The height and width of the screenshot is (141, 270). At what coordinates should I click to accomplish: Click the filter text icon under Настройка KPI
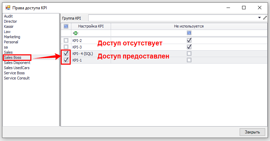pyautogui.click(x=75, y=33)
